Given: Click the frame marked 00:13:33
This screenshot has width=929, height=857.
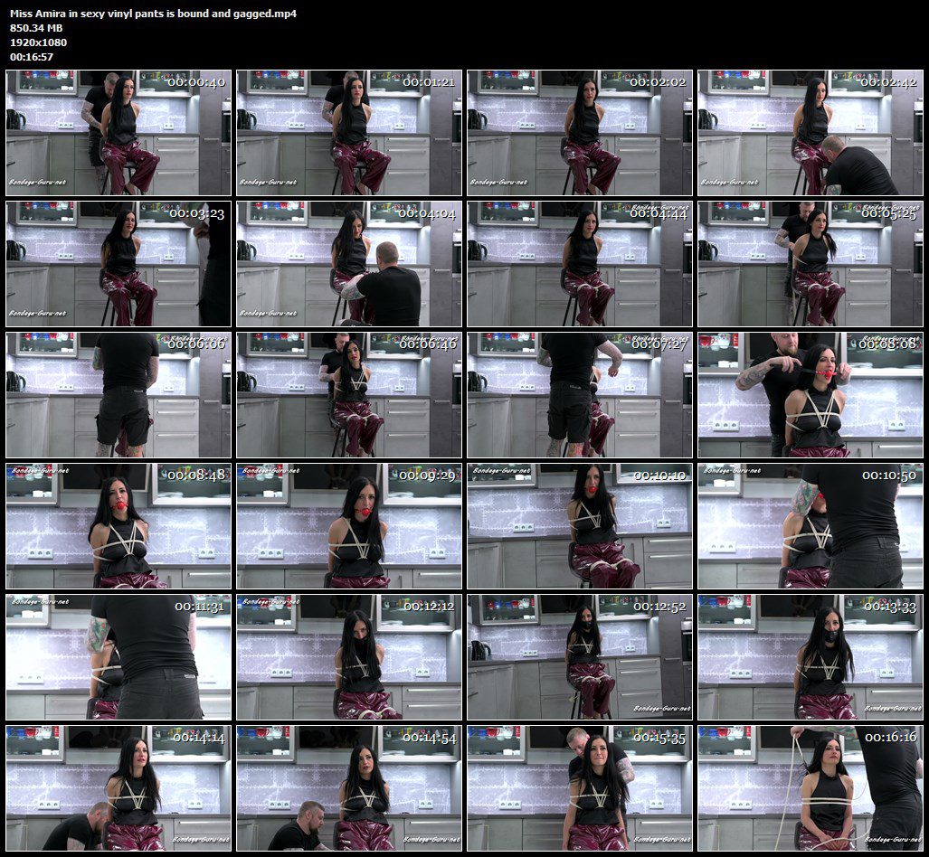Looking at the screenshot, I should [x=810, y=657].
